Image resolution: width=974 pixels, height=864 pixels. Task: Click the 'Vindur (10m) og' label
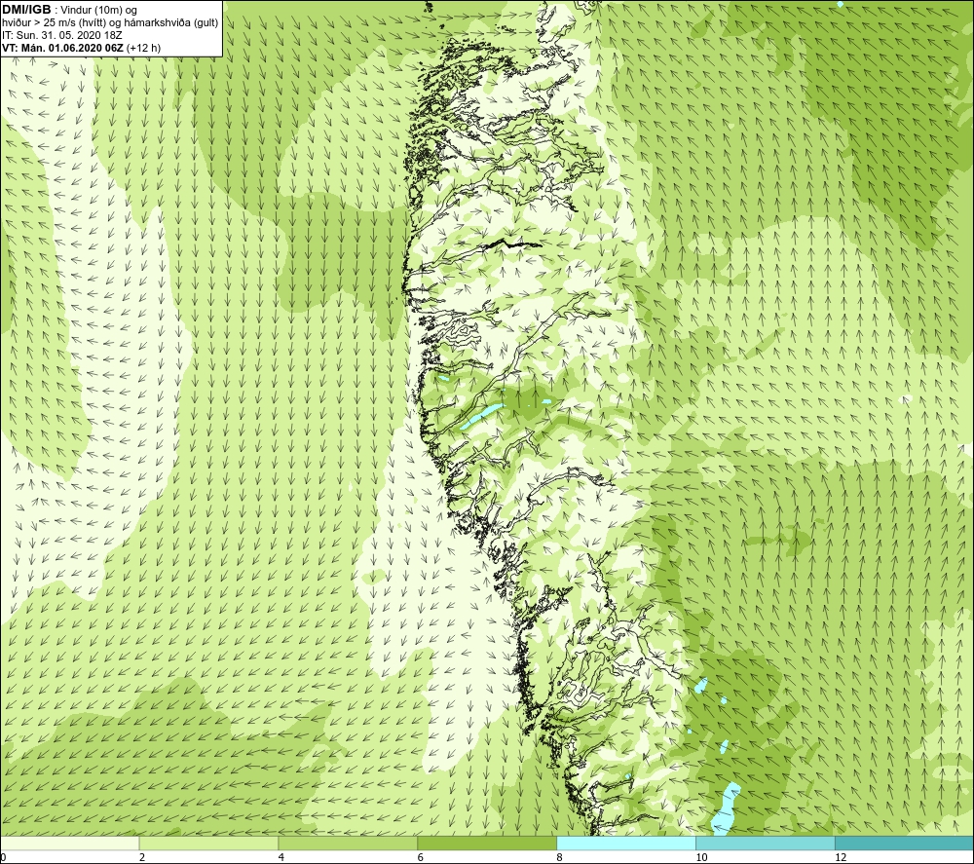tap(100, 11)
